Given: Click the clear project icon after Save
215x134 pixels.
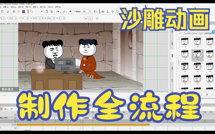Looking at the screenshot, I should pos(8,12).
